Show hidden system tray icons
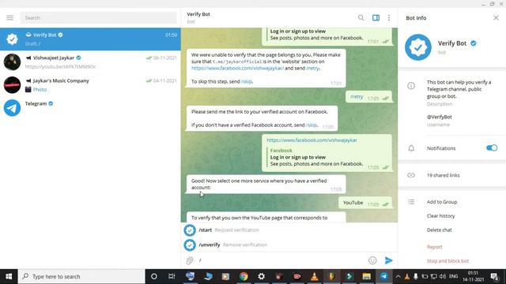Screen dimensions: 506x284 (x=398, y=276)
